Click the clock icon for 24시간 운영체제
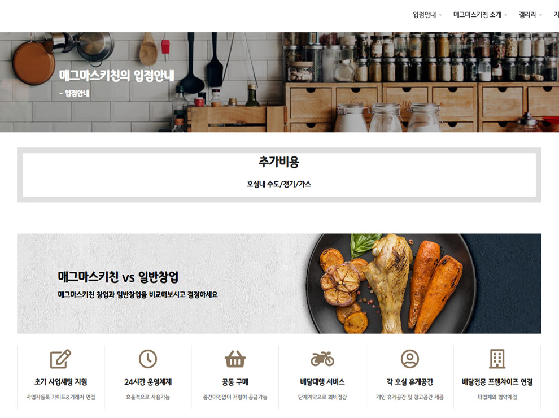The image size is (559, 418). (147, 359)
